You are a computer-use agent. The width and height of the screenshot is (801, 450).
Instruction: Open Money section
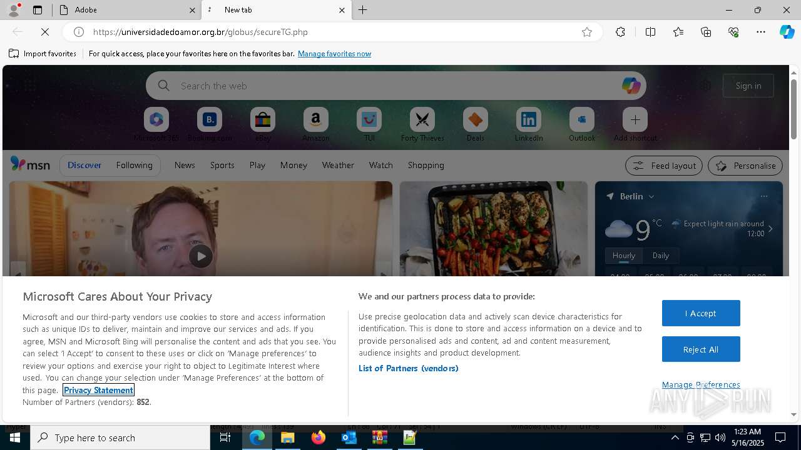click(x=293, y=165)
